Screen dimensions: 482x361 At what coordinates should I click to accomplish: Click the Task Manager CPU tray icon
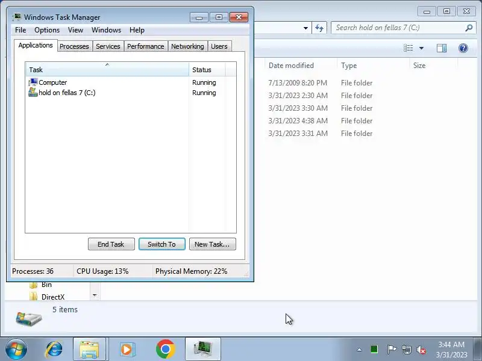coord(374,349)
